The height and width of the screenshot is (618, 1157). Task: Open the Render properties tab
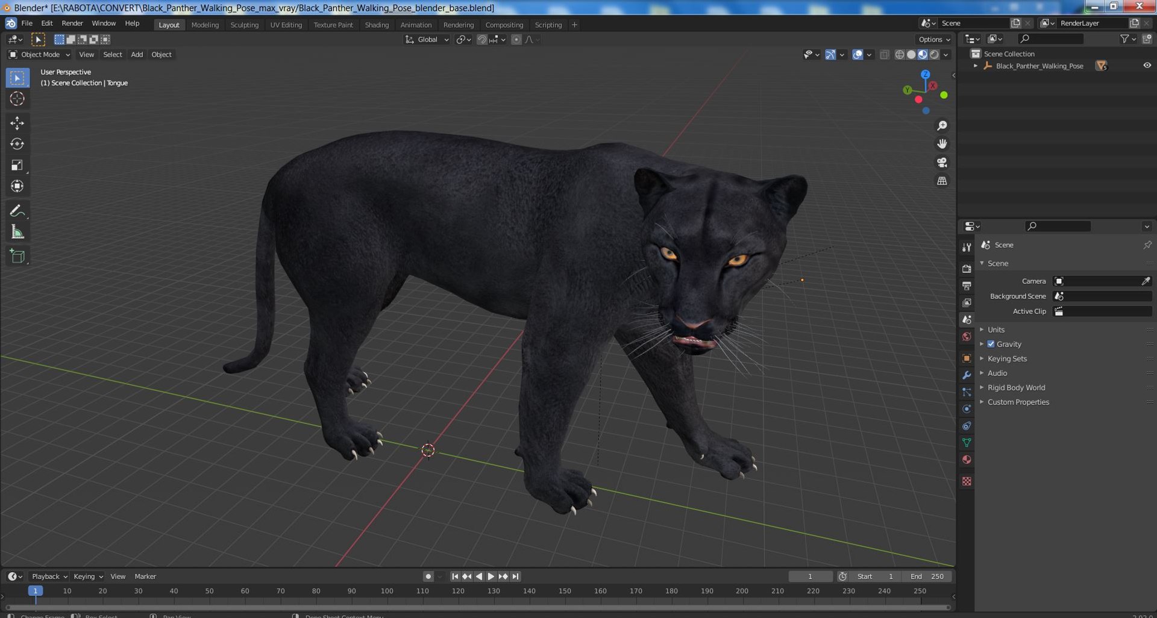[967, 269]
